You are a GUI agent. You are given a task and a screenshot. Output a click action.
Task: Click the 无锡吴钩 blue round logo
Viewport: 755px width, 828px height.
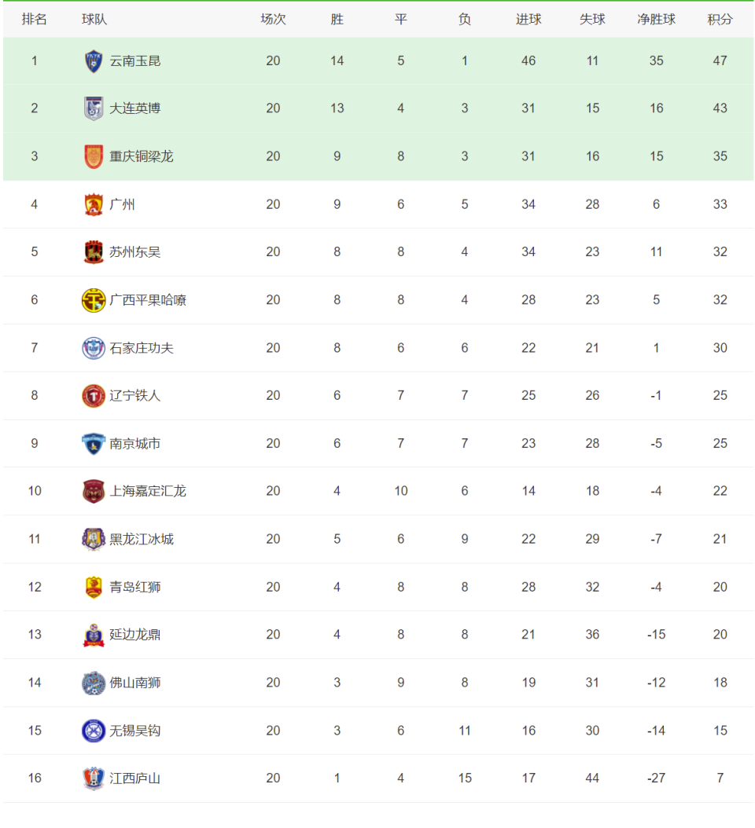94,731
